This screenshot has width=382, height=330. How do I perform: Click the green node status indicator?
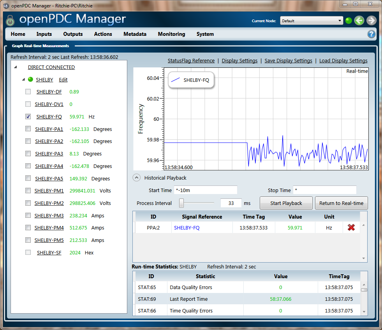tap(349, 21)
